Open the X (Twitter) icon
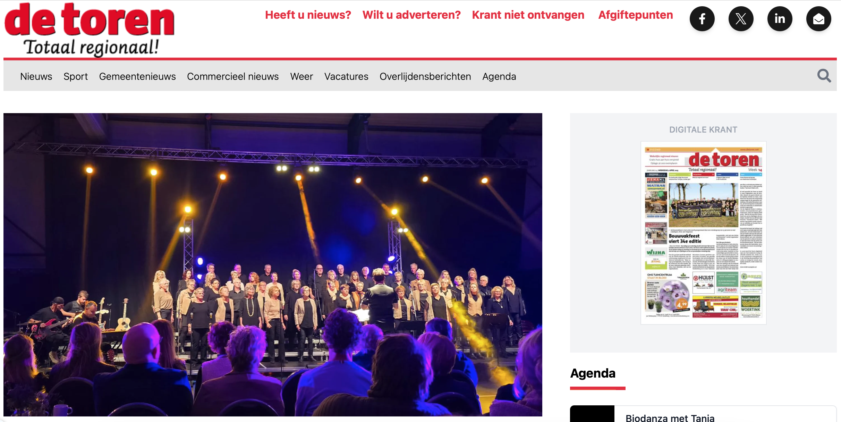Viewport: 841px width, 422px height. (741, 19)
